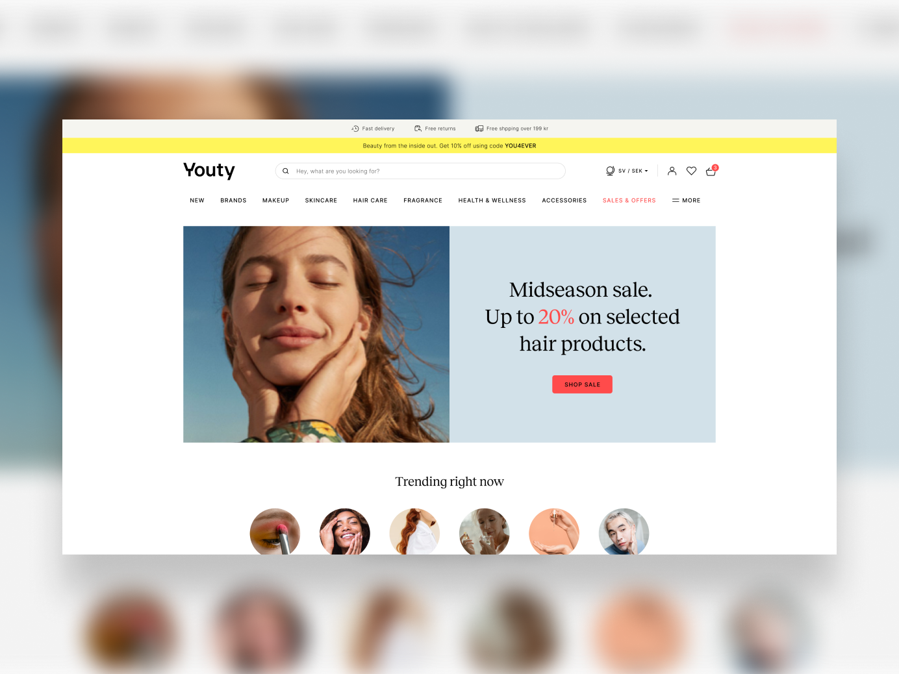Open the HEALTH & WELLNESS menu
The width and height of the screenshot is (899, 674).
[x=492, y=201]
